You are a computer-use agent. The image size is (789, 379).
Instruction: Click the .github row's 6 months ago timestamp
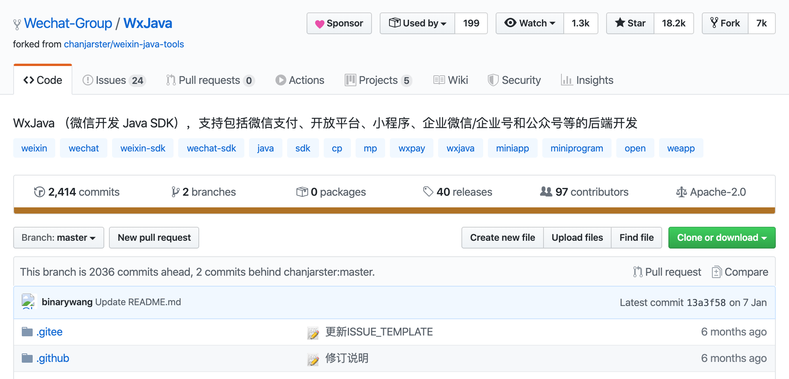point(734,358)
